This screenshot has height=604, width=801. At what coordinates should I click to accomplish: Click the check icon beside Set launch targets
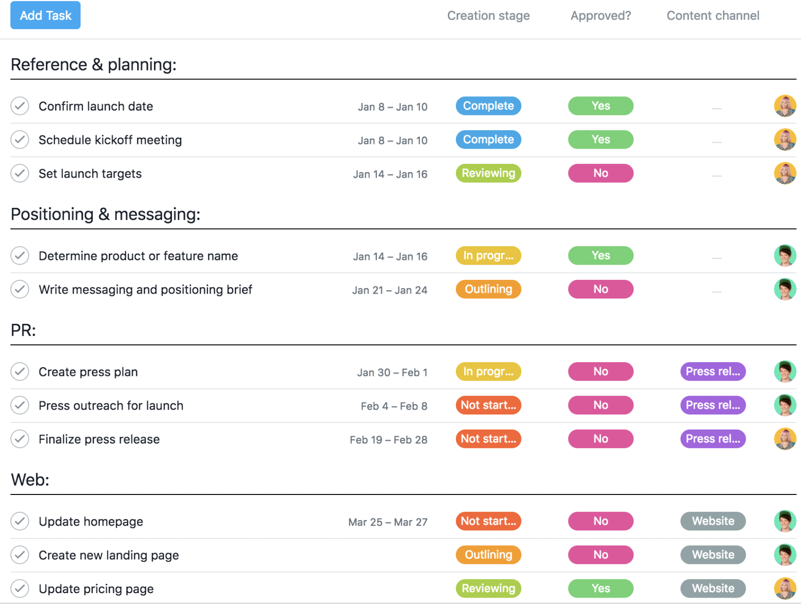pyautogui.click(x=20, y=173)
